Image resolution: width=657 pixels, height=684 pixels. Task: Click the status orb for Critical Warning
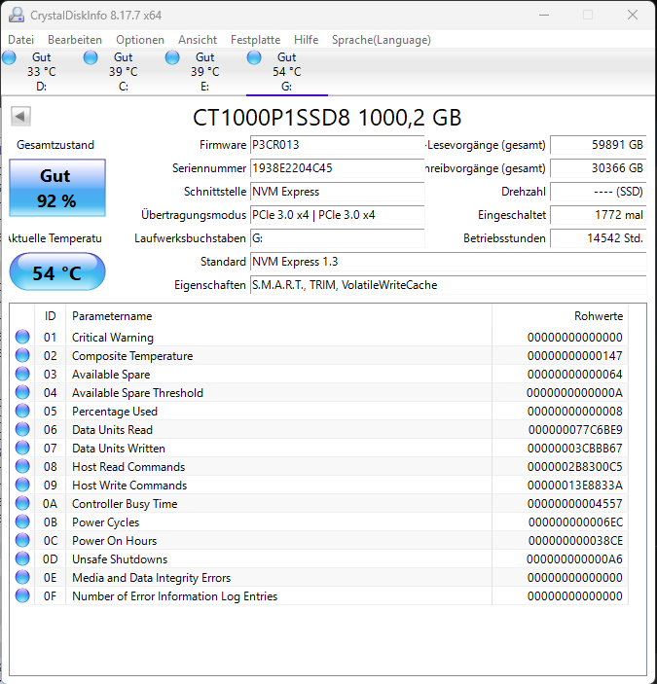coord(22,337)
